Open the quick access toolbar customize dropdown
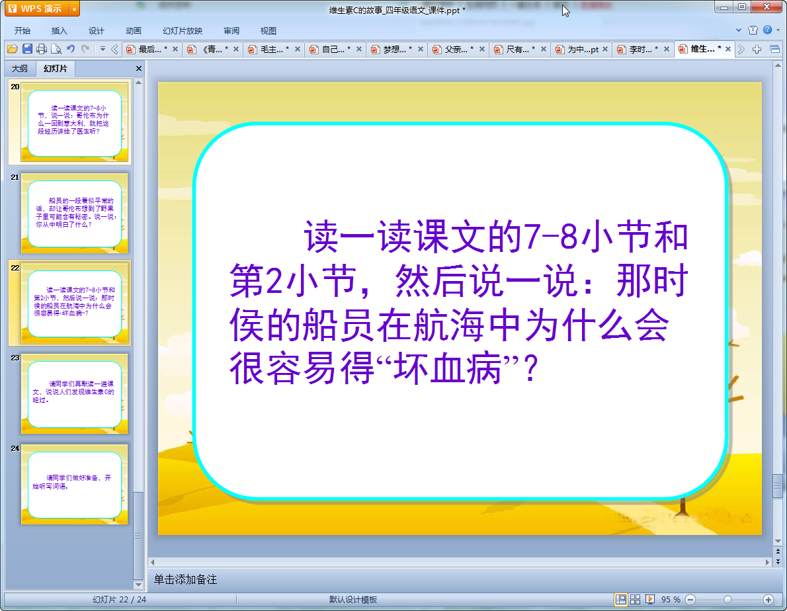 coord(103,49)
